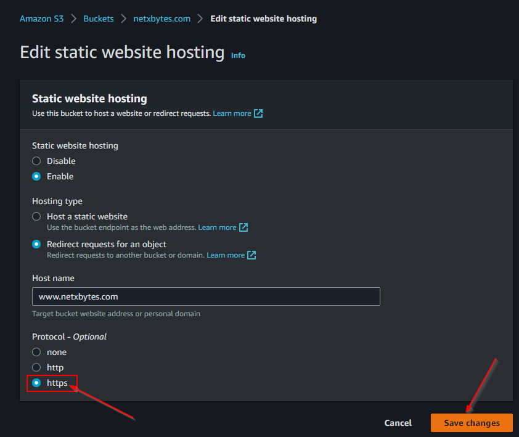519x437 pixels.
Task: Choose Redirect requests for an object
Action: [x=37, y=244]
